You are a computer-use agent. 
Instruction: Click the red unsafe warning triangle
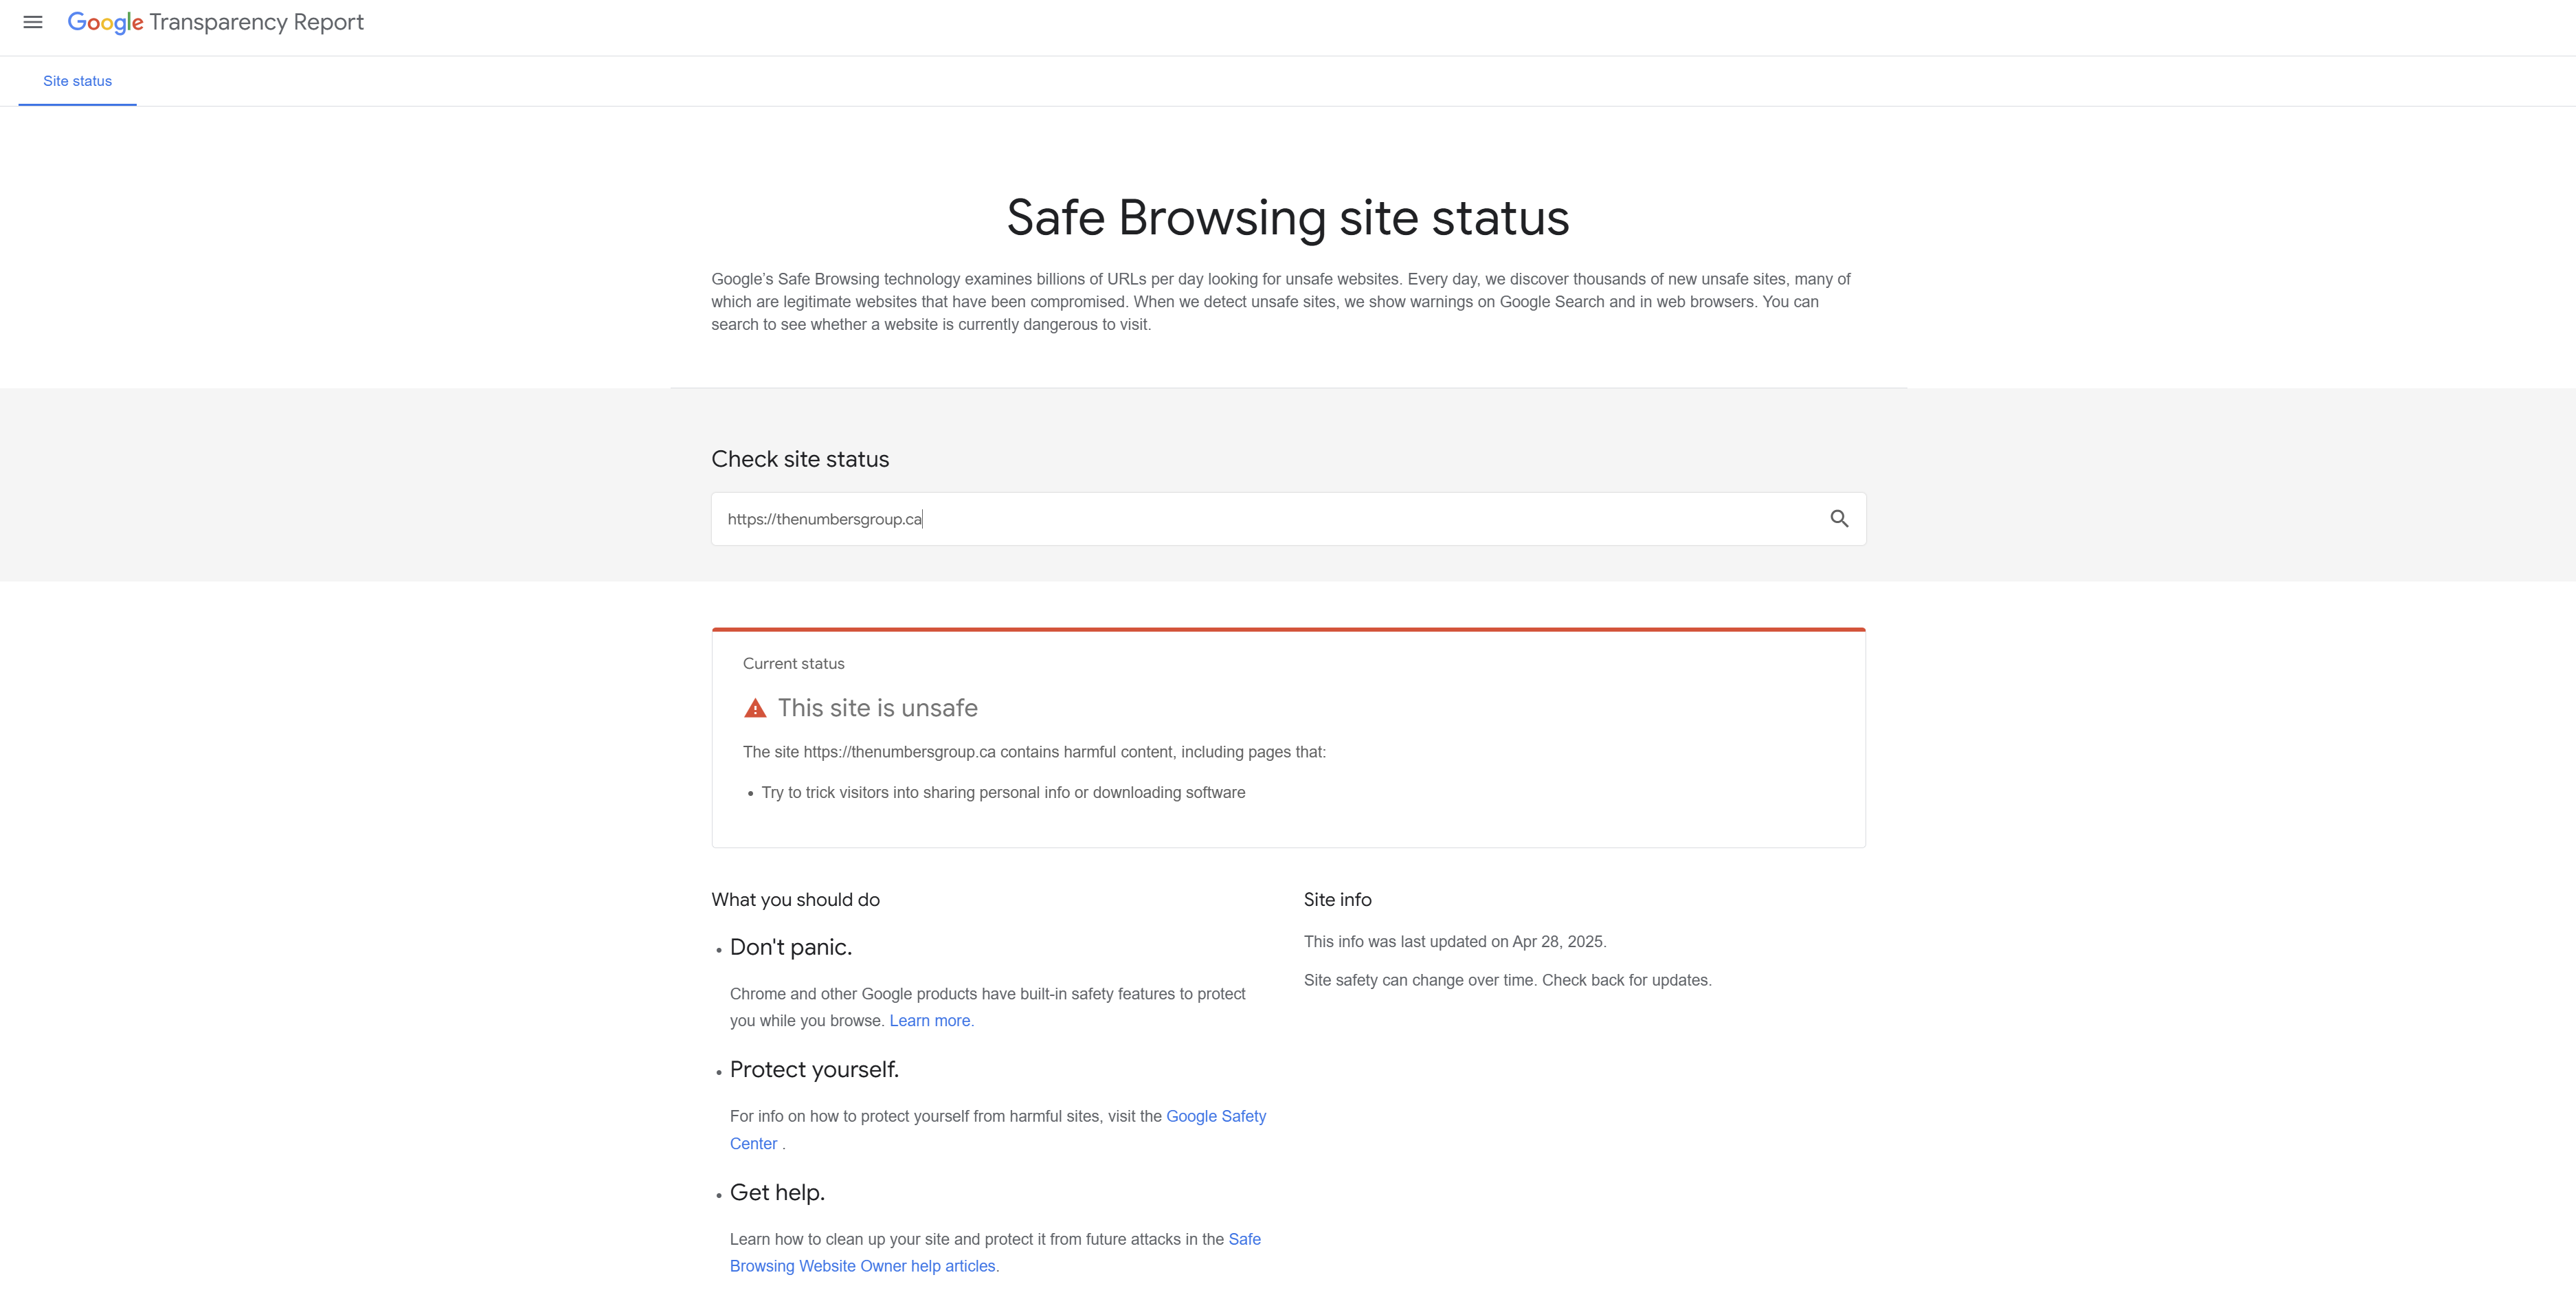tap(755, 708)
